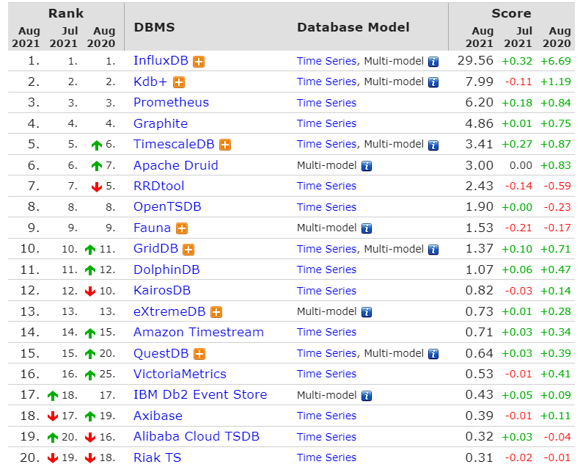Viewport: 580px width, 467px height.
Task: Click blue info icon in IBM Db2 Event Store row
Action: (x=367, y=397)
